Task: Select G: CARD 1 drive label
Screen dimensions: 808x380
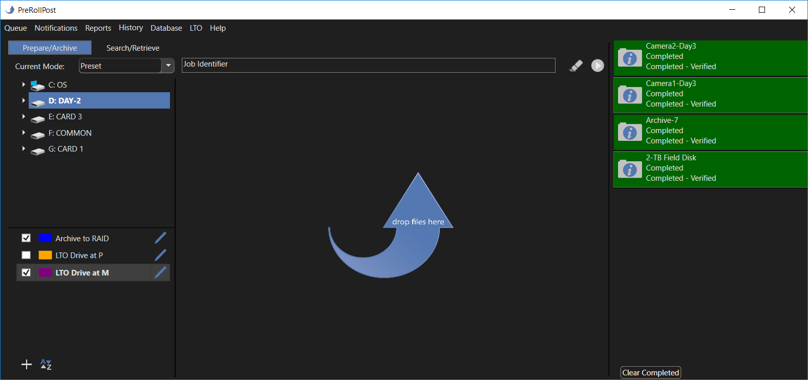Action: click(x=66, y=149)
